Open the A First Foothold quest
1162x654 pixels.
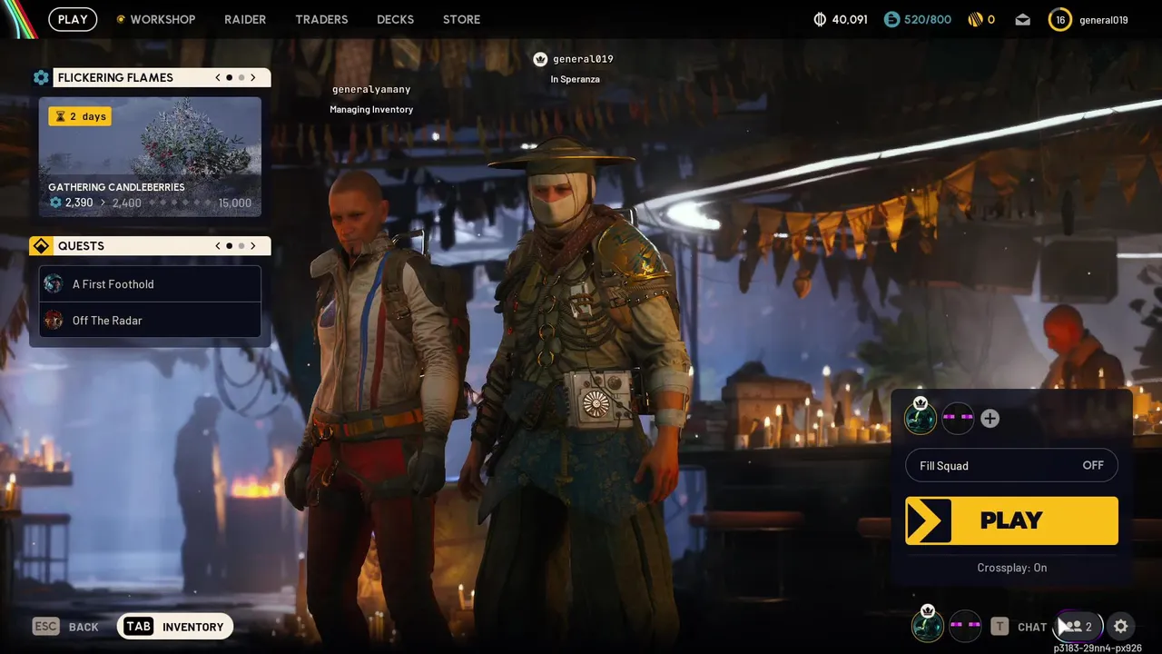150,283
